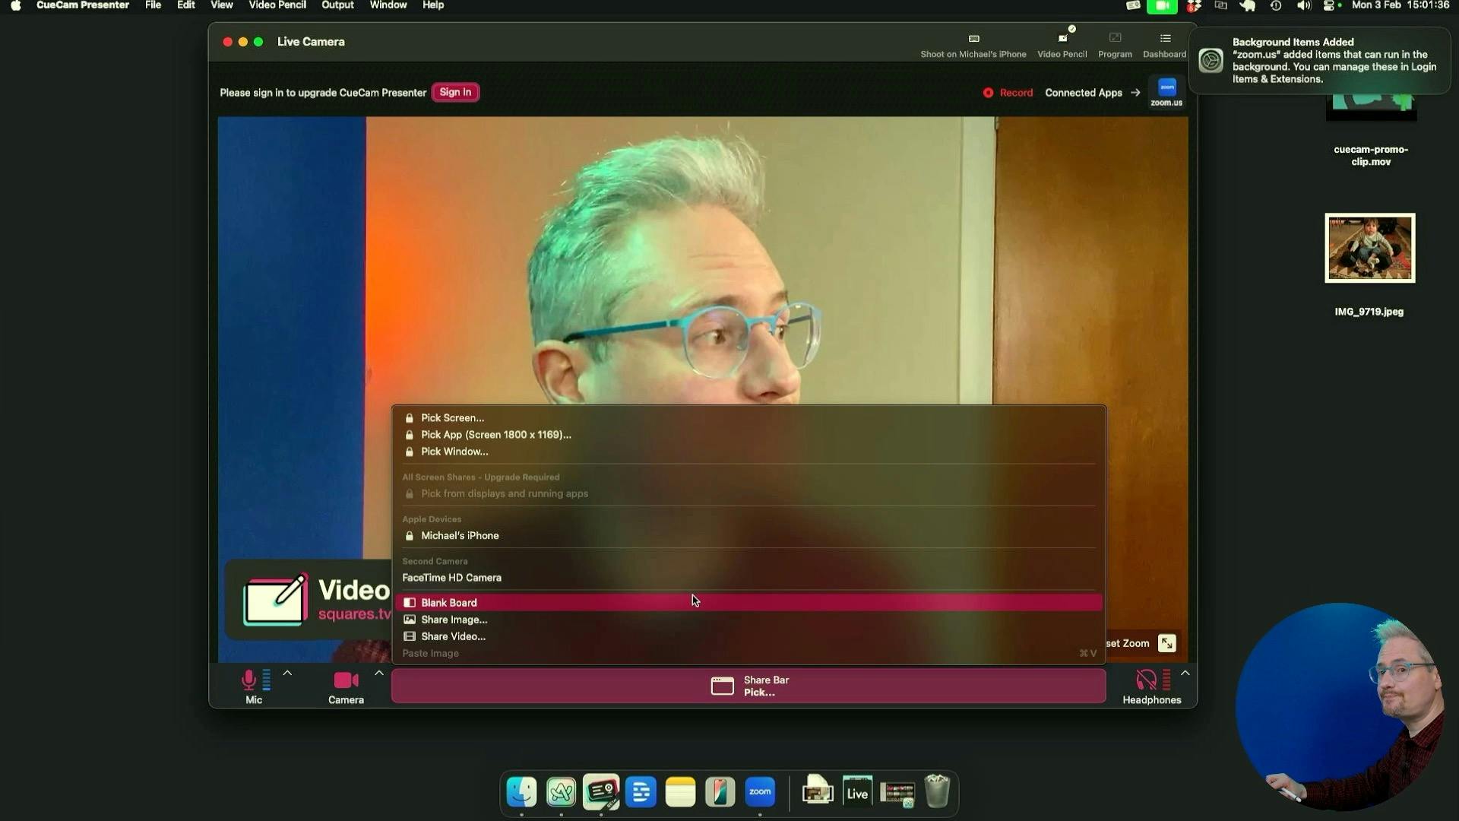1459x821 pixels.
Task: Open the CueCam Presenter app menu
Action: [83, 5]
